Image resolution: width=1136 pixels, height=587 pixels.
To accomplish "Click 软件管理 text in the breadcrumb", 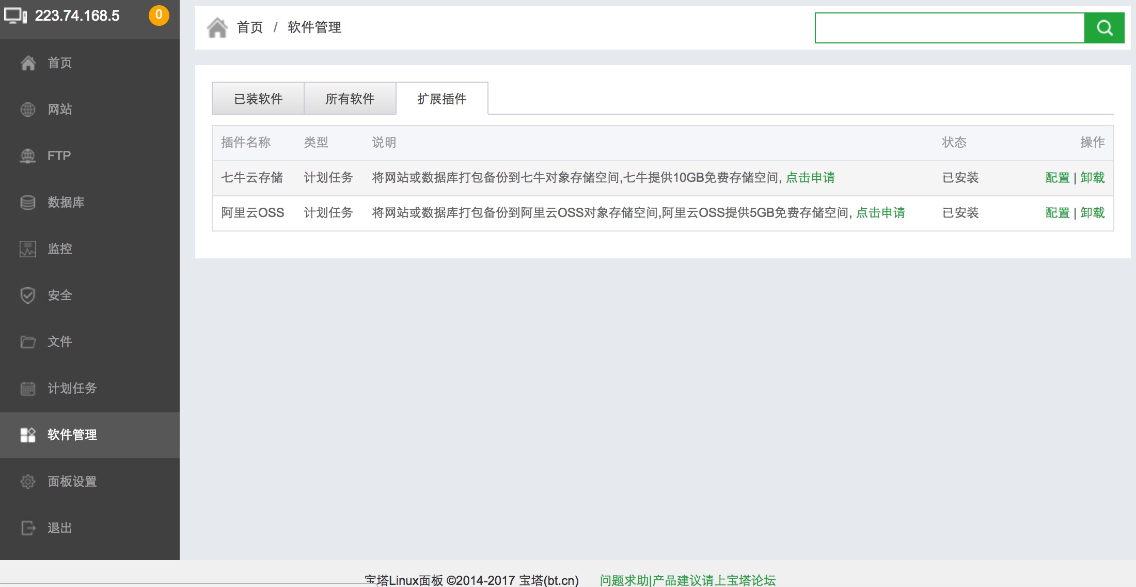I will tap(314, 27).
